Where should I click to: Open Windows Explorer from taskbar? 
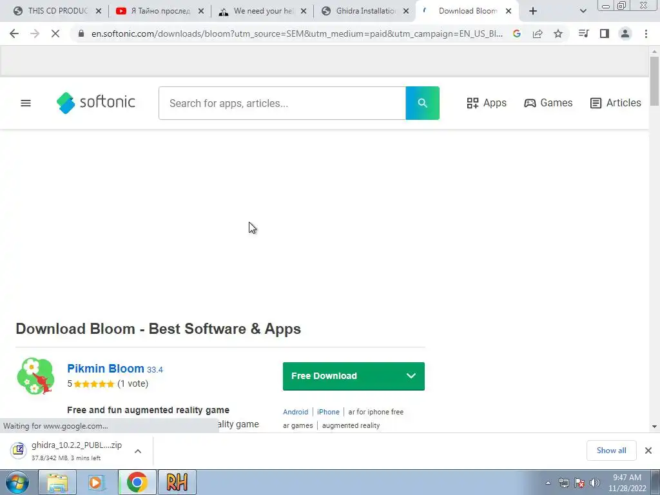(x=57, y=482)
